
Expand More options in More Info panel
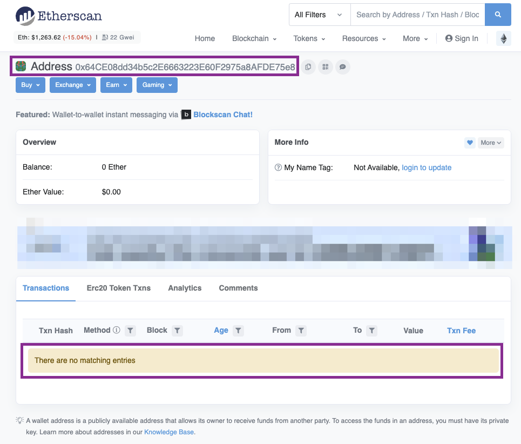pos(491,143)
